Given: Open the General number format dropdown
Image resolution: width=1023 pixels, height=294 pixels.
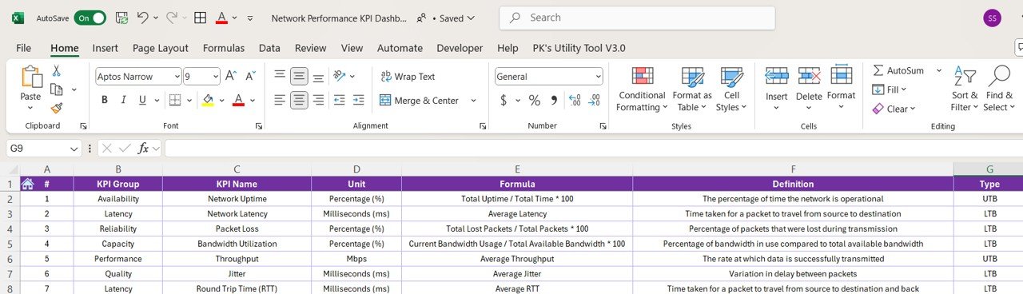Looking at the screenshot, I should 548,77.
